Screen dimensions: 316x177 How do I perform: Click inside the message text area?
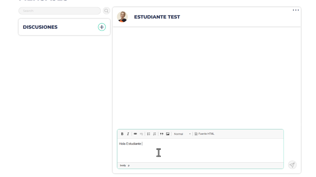[x=200, y=151]
